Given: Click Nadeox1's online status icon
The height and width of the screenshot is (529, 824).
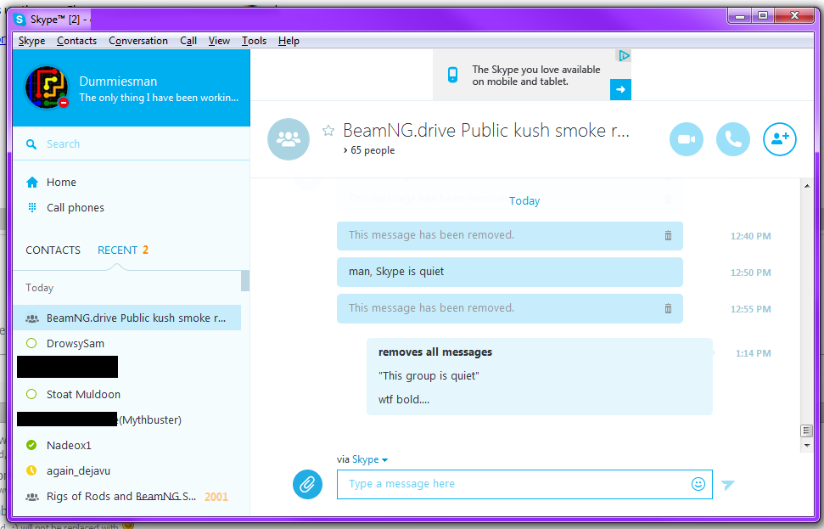Looking at the screenshot, I should (31, 446).
